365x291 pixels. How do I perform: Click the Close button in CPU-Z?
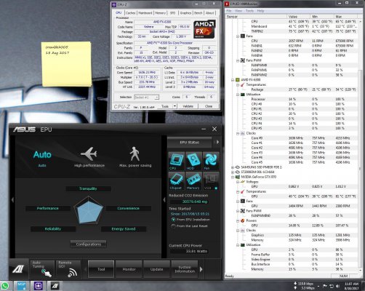click(x=209, y=106)
